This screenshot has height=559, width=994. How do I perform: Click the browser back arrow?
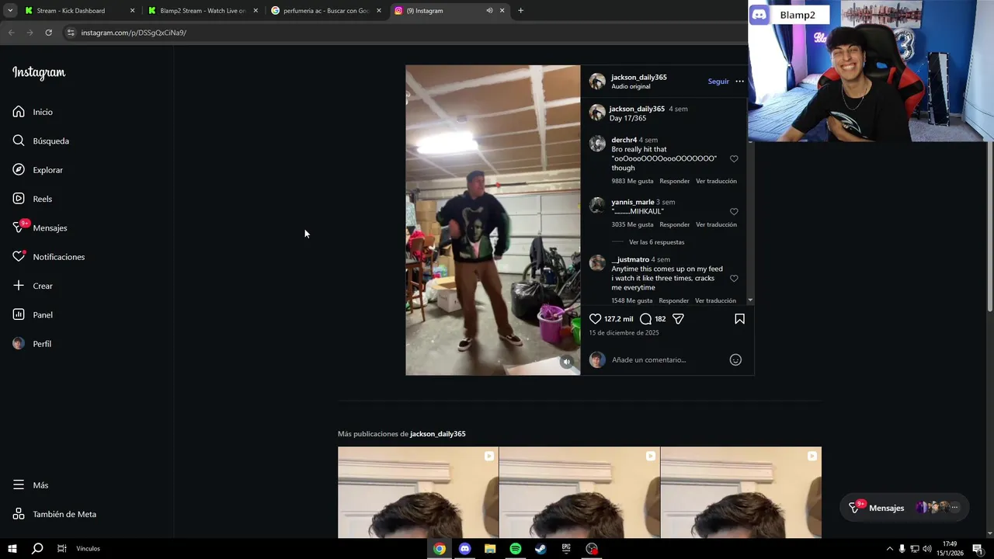click(x=11, y=33)
